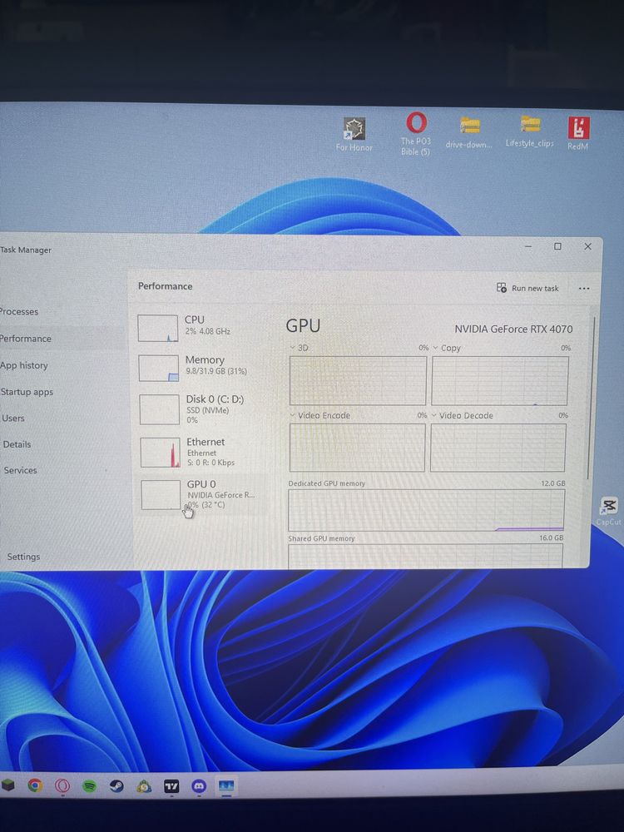Click the Video Encode graph
This screenshot has width=624, height=832.
pyautogui.click(x=357, y=448)
